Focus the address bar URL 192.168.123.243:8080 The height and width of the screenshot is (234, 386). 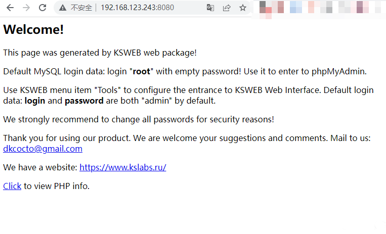click(137, 8)
